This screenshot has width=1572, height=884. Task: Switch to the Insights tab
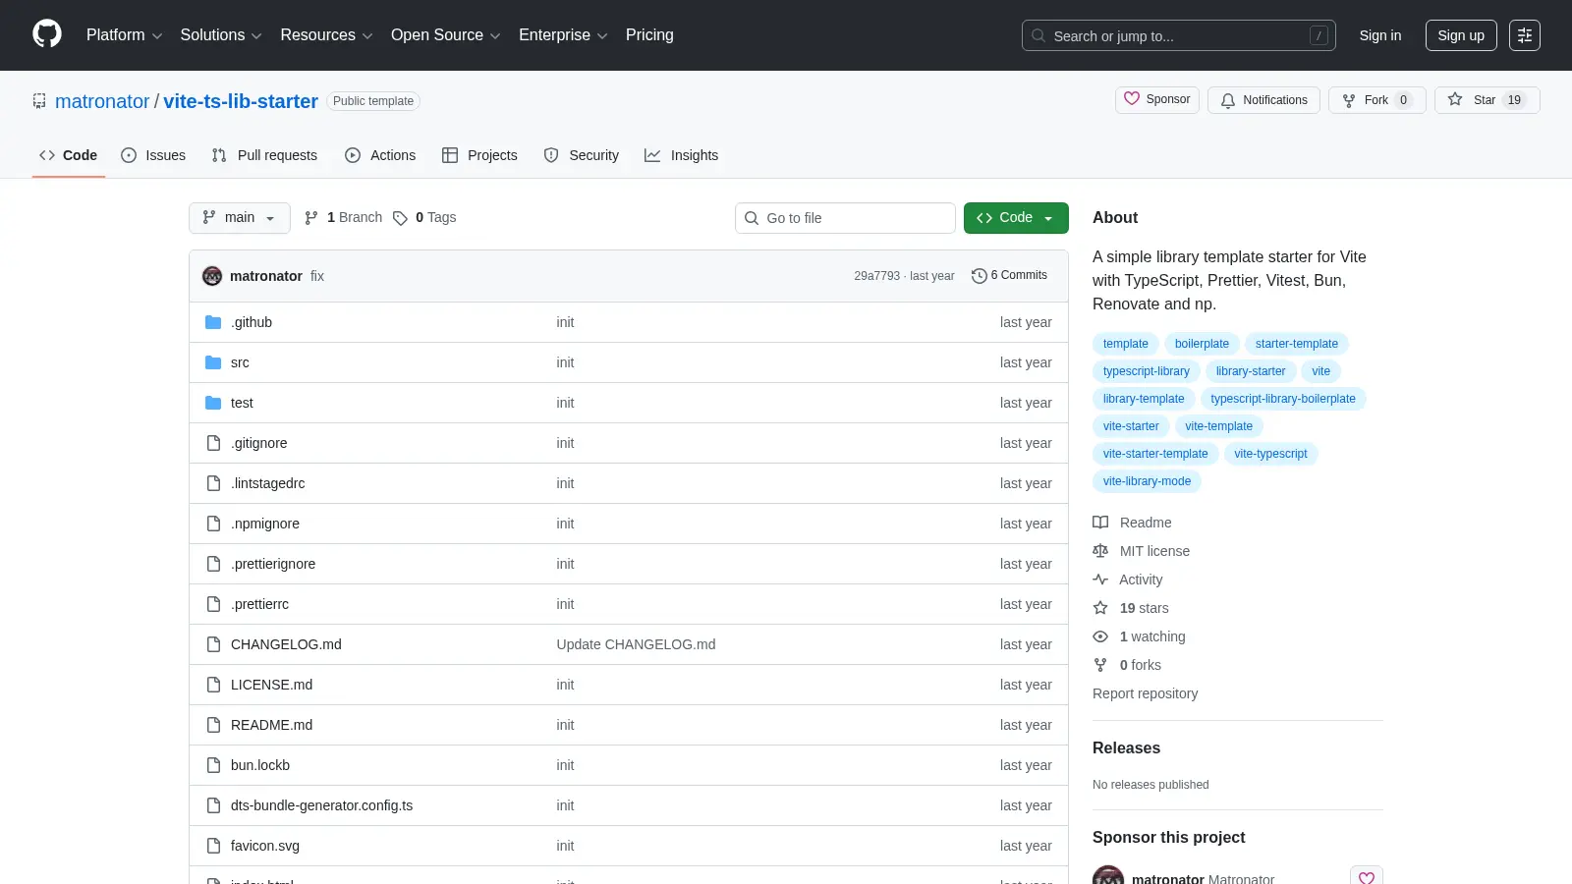[x=682, y=155]
